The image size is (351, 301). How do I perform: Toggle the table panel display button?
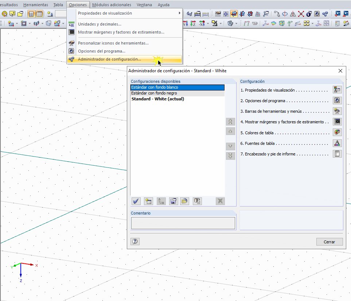(x=39, y=14)
